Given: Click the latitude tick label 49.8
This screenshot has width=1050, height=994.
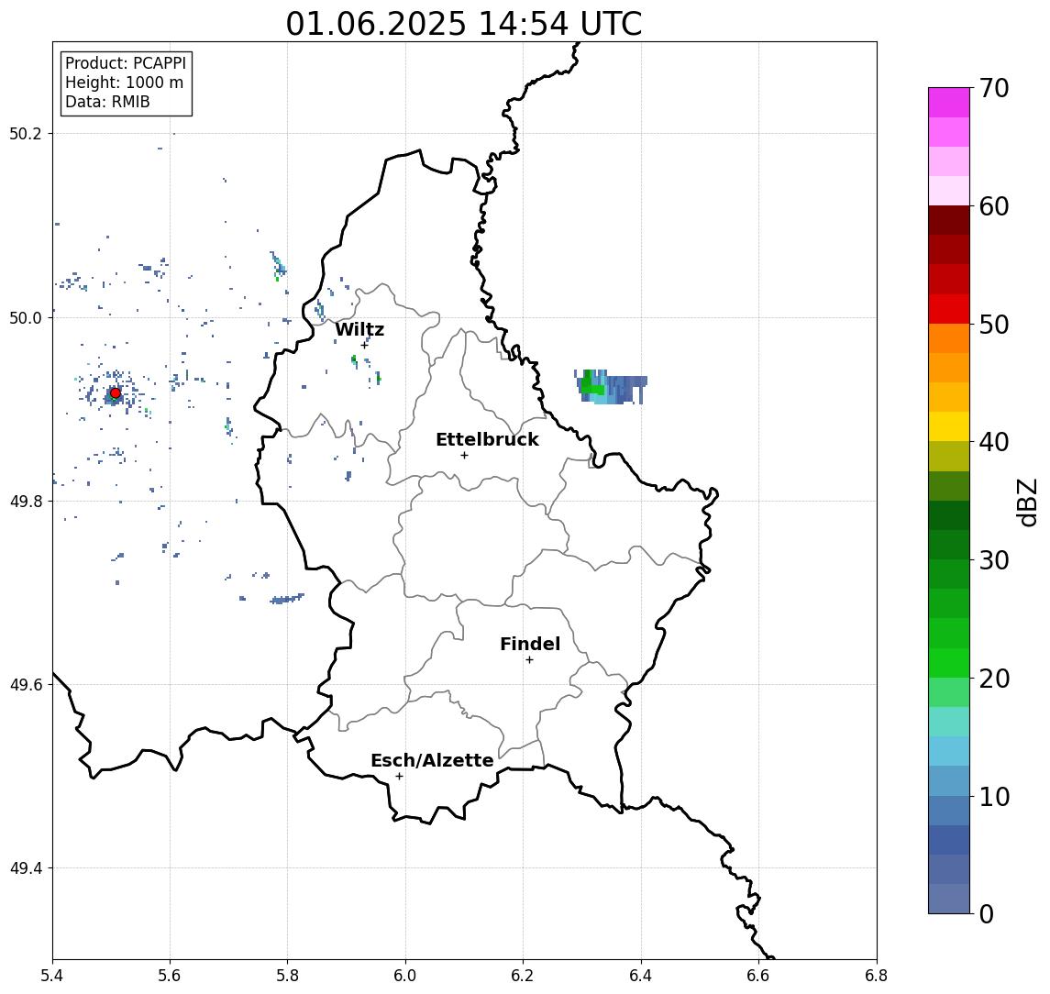Looking at the screenshot, I should point(26,501).
